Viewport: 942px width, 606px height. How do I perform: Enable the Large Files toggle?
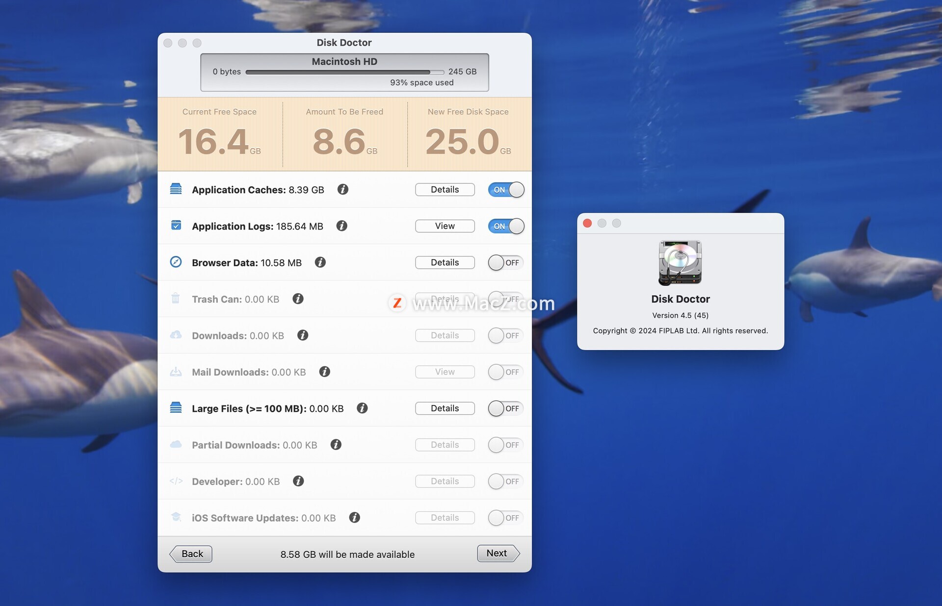506,408
